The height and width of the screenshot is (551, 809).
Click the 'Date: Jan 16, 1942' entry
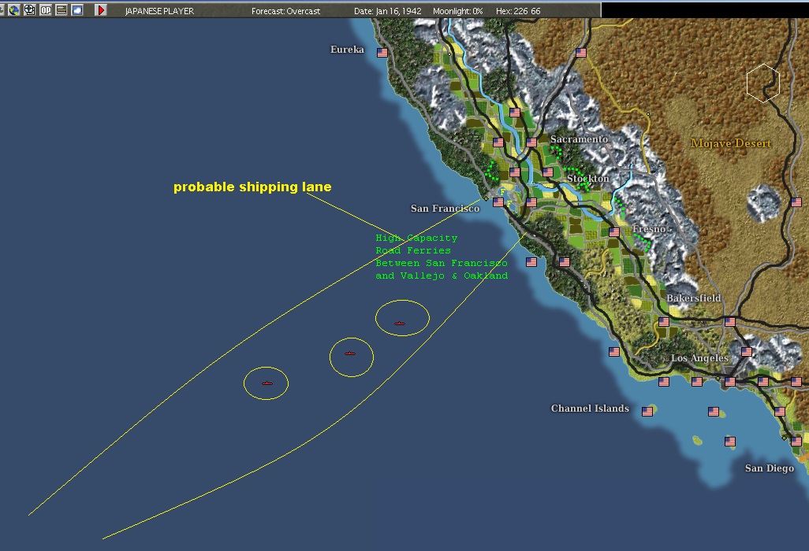coord(387,11)
